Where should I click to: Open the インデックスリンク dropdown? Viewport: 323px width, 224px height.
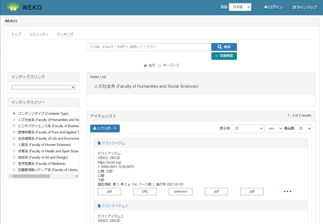click(43, 87)
